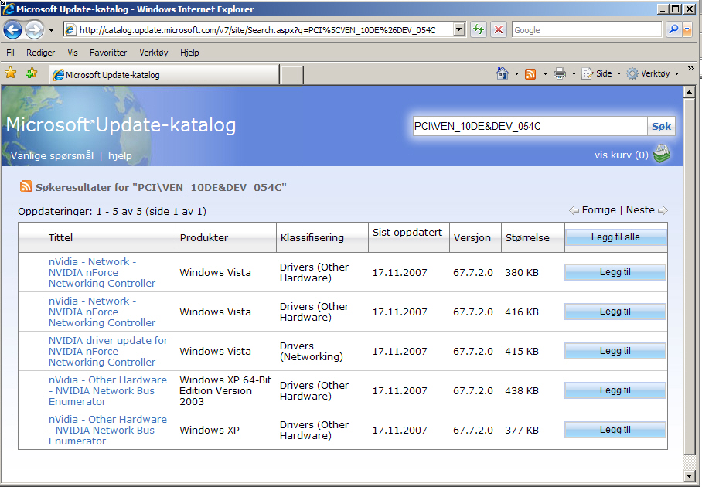Sort by the Sist oppdatert column header
This screenshot has width=702, height=487.
tap(407, 233)
